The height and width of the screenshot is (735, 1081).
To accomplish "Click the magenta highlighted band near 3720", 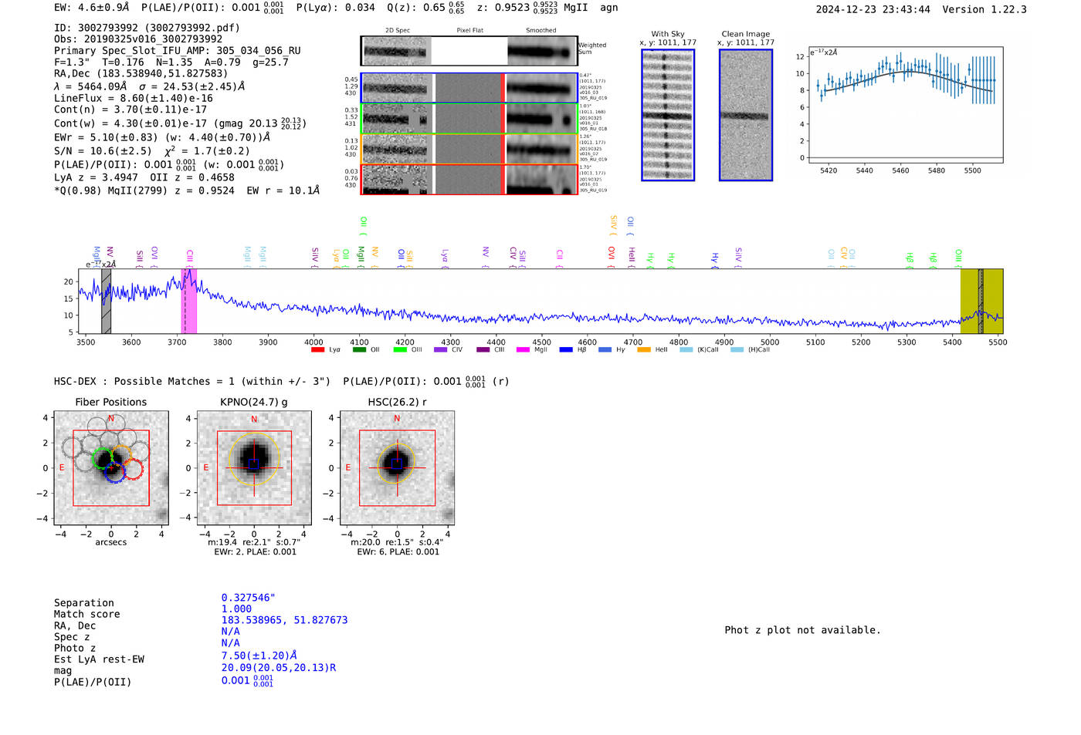I will click(x=189, y=301).
